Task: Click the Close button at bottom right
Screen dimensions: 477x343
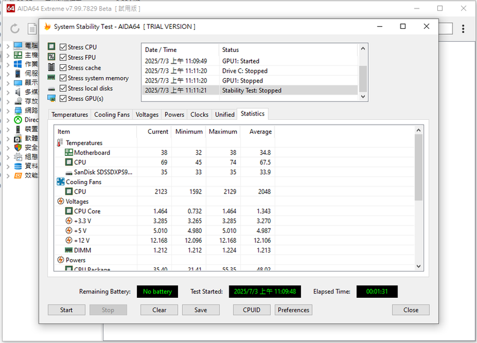Action: 411,310
